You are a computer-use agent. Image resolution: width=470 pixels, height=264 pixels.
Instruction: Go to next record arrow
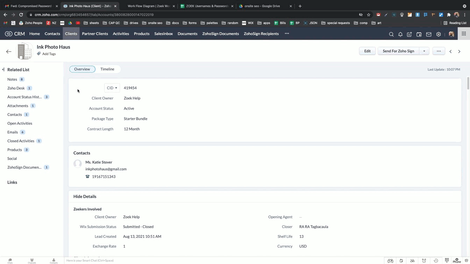[459, 51]
